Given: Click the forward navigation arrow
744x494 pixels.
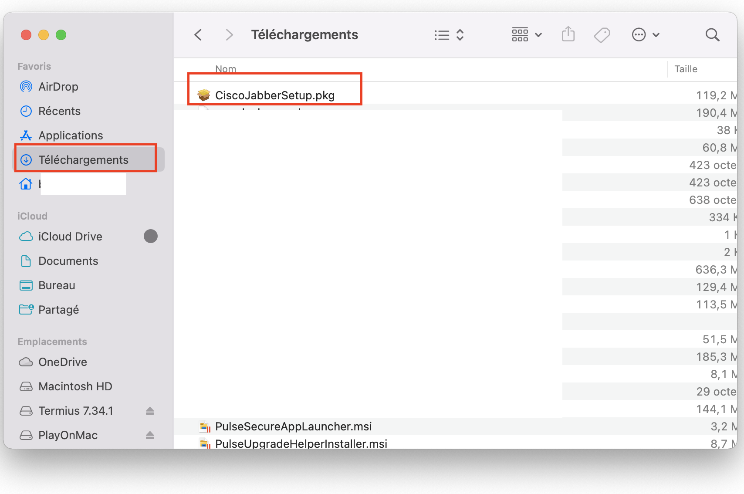Looking at the screenshot, I should click(229, 35).
